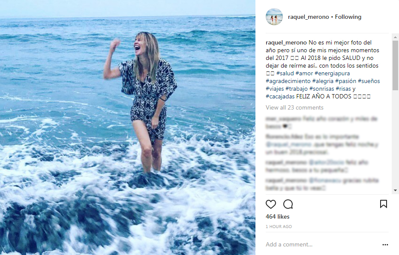The height and width of the screenshot is (255, 399).
Task: Open raquel_merono username in the post header
Action: [x=309, y=17]
